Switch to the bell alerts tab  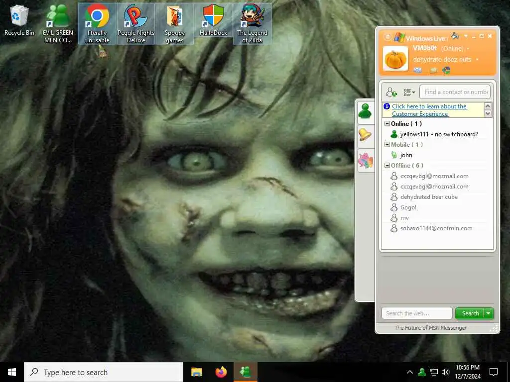point(365,135)
